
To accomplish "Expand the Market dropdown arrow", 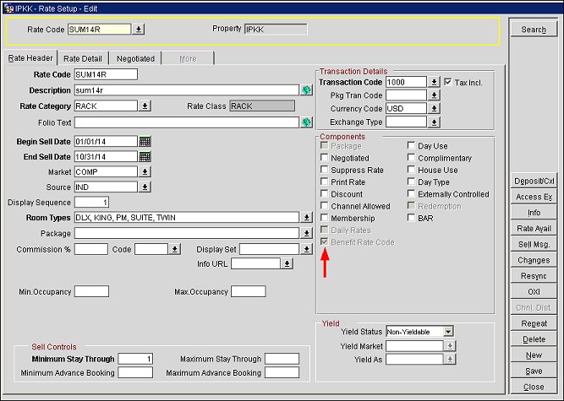I will click(145, 171).
